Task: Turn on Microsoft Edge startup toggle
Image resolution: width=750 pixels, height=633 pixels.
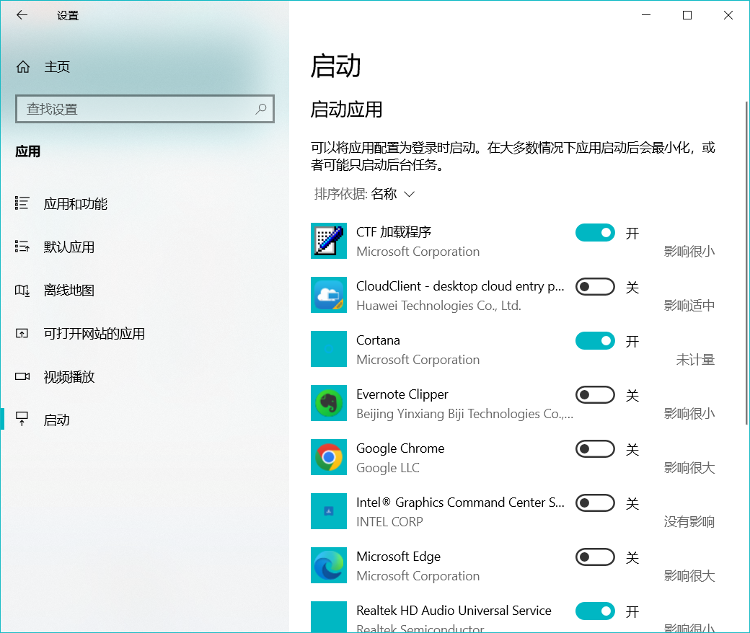Action: point(595,557)
